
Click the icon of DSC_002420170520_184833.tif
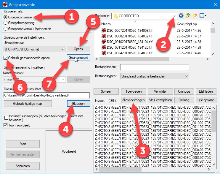104,53
